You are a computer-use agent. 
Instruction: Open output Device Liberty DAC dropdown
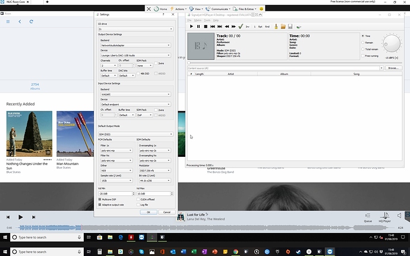coord(135,55)
